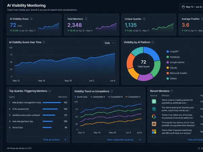Open the Daily interval dropdown
The height and width of the screenshot is (152, 203).
coord(109,43)
